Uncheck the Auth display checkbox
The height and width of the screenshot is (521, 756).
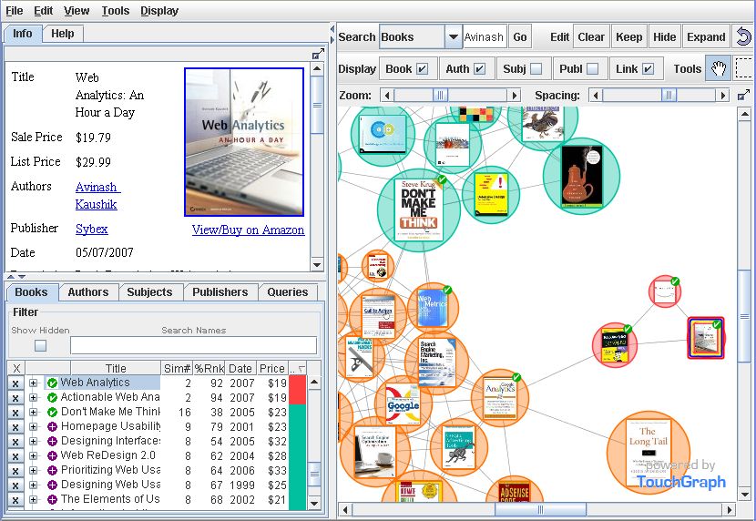coord(479,69)
